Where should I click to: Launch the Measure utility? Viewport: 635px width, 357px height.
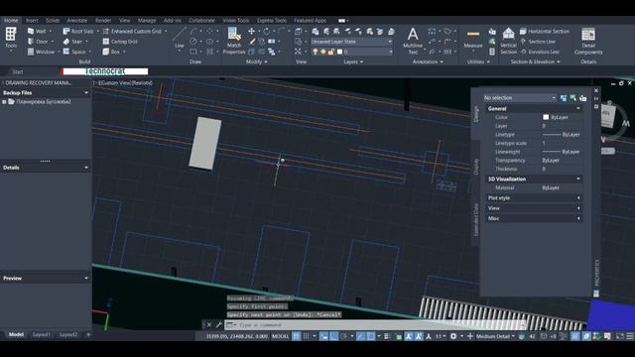pos(473,39)
